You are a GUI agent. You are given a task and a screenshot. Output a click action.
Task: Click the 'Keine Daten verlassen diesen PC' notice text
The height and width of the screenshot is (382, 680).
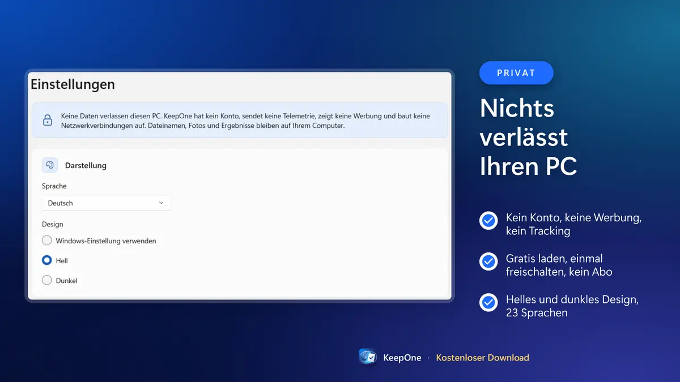click(245, 121)
